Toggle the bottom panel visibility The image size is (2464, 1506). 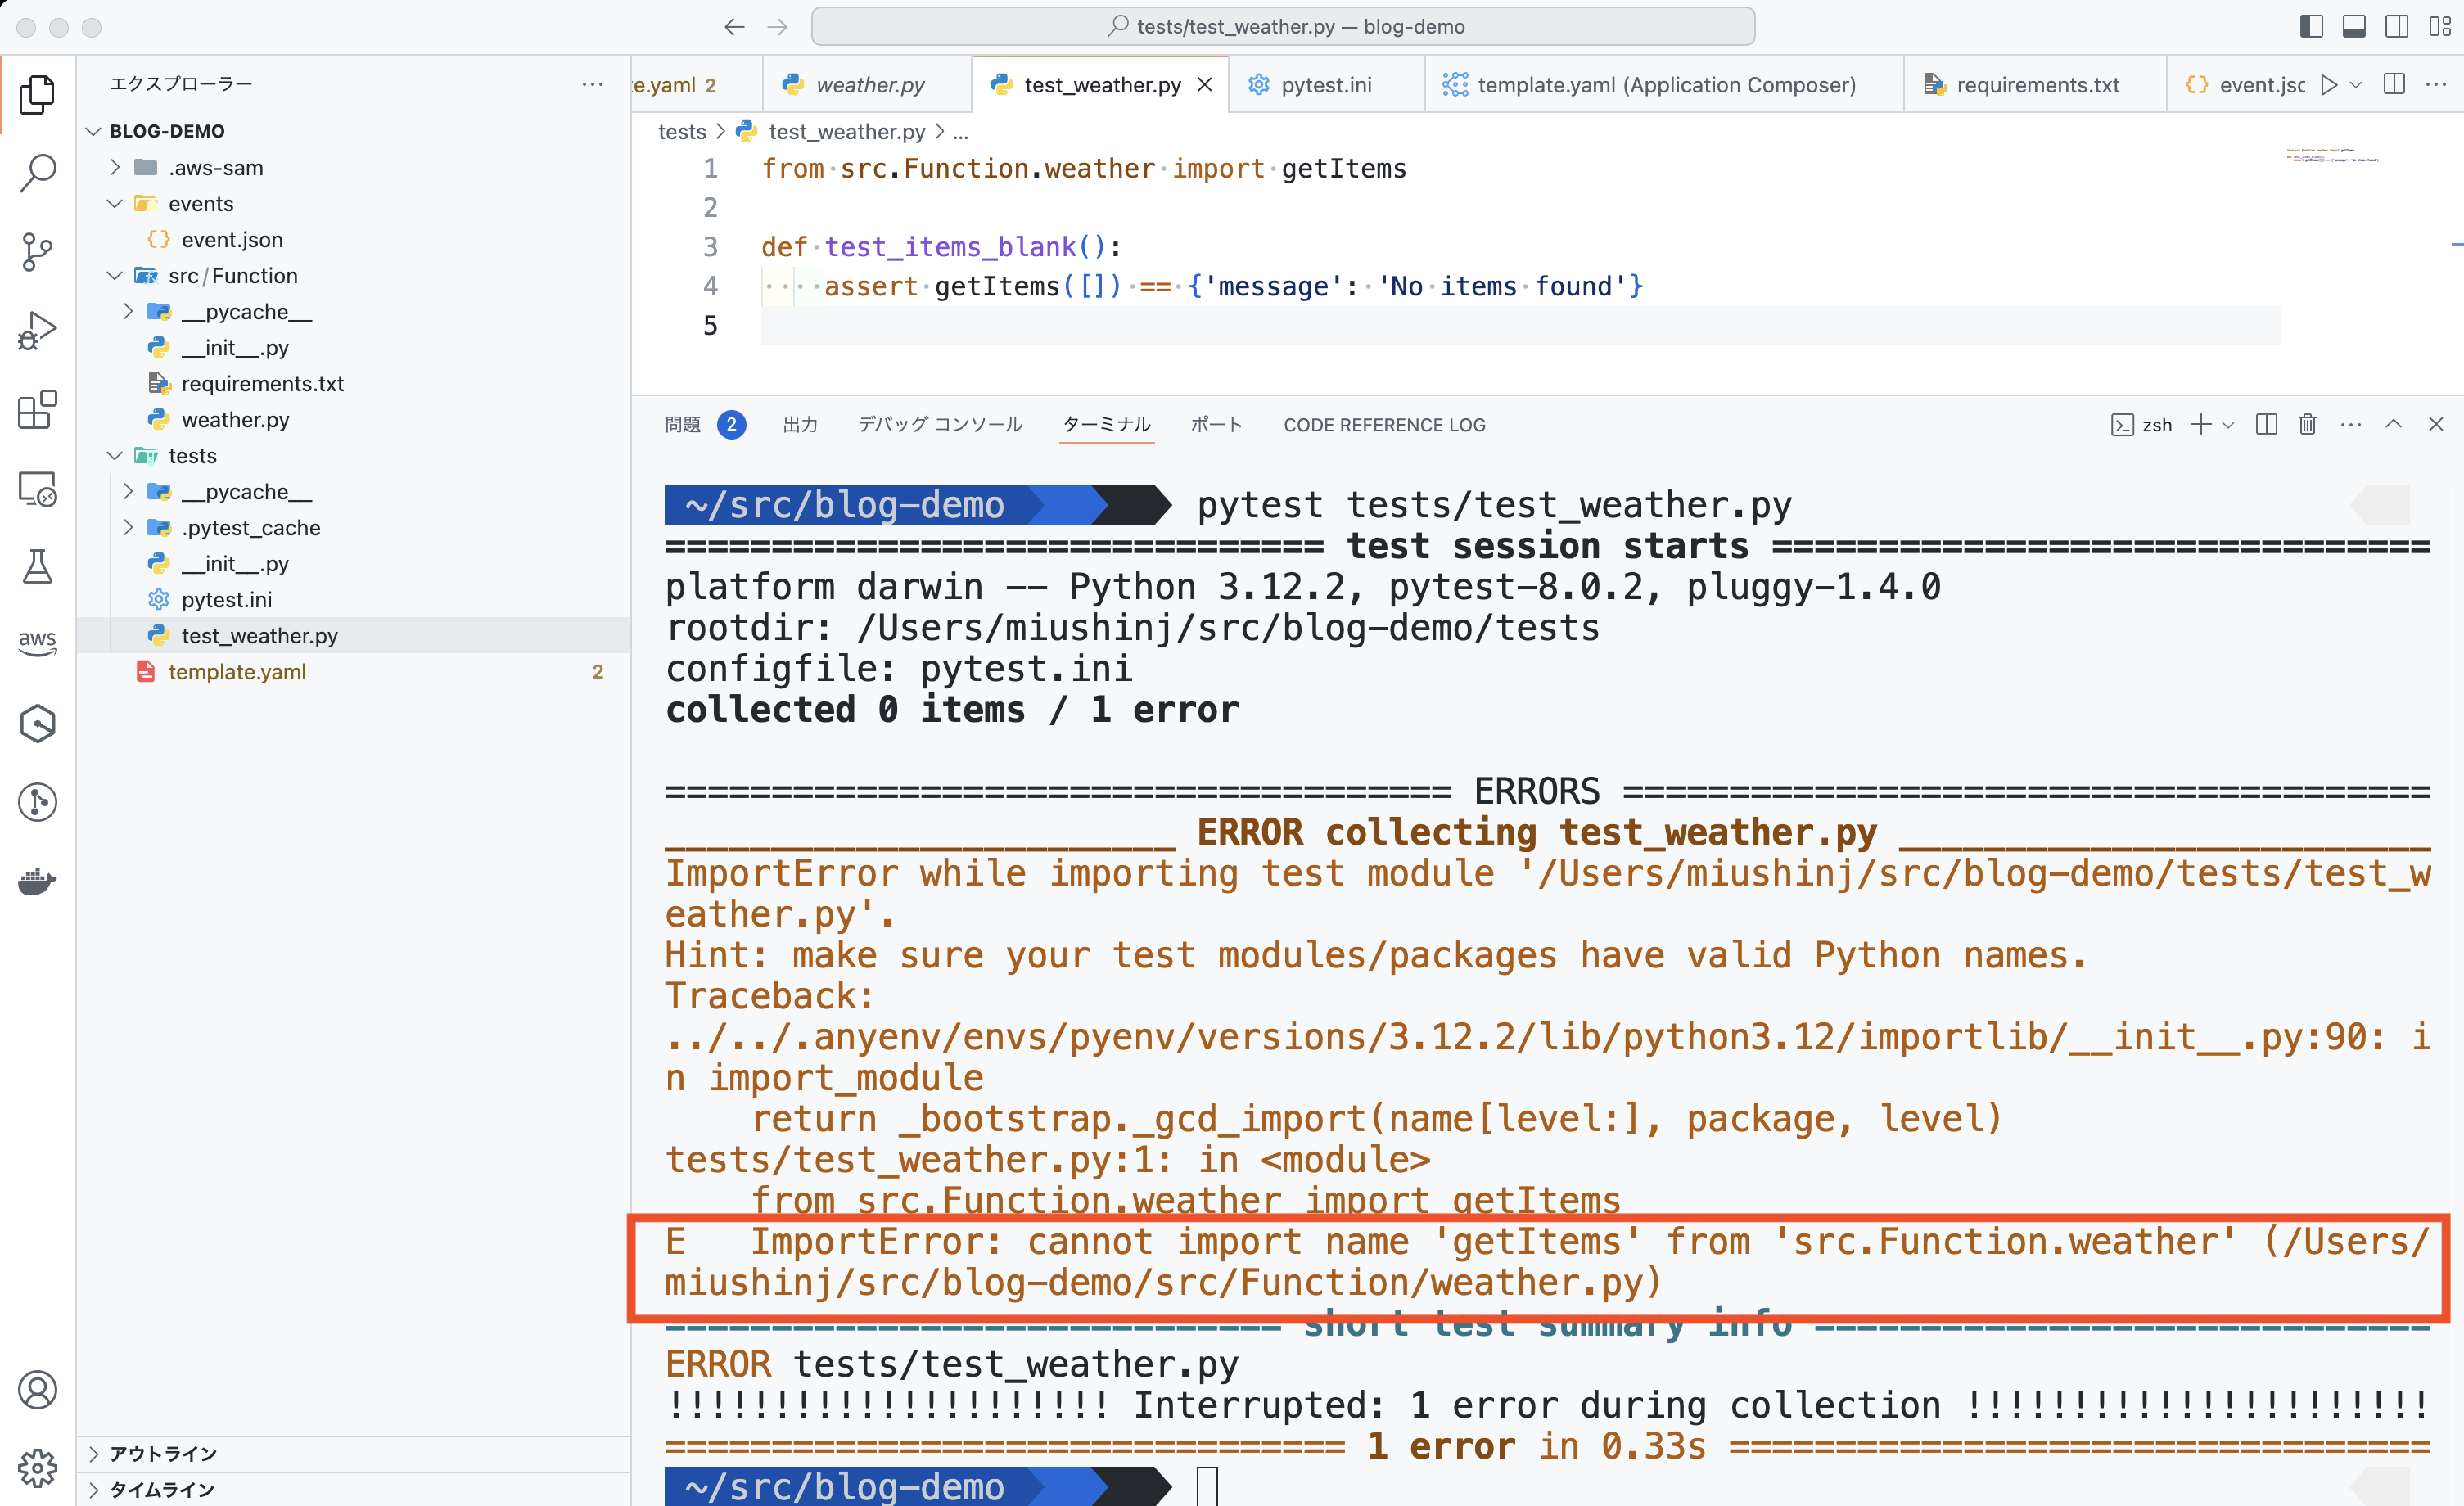click(x=2354, y=26)
